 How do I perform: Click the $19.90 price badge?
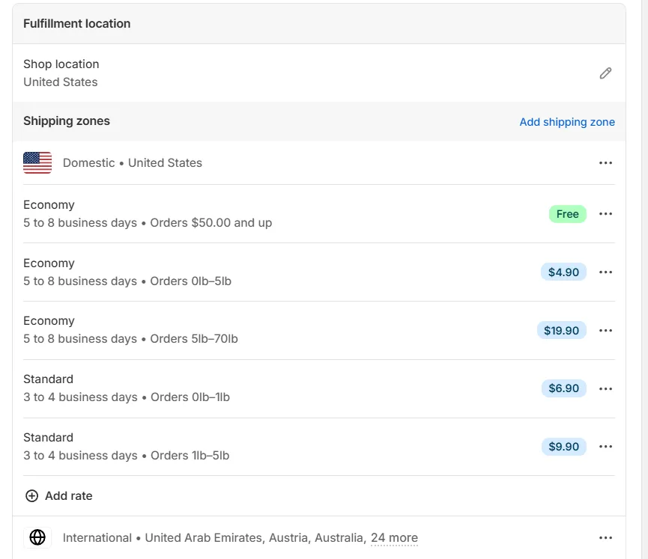(x=561, y=330)
